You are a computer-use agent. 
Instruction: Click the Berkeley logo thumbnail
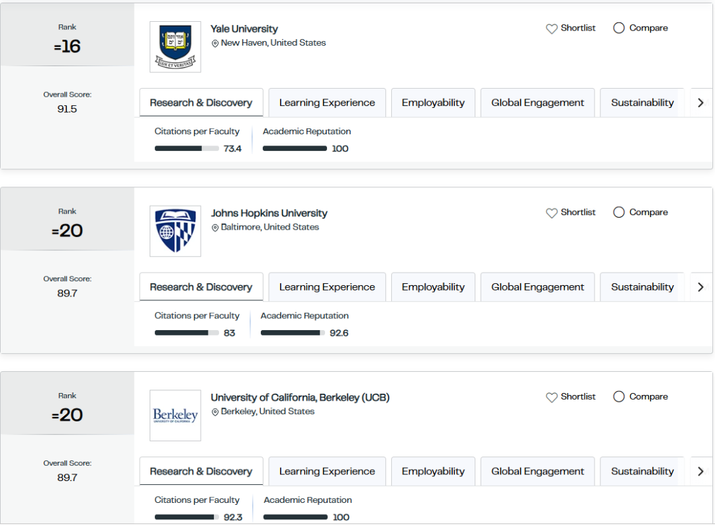point(175,416)
